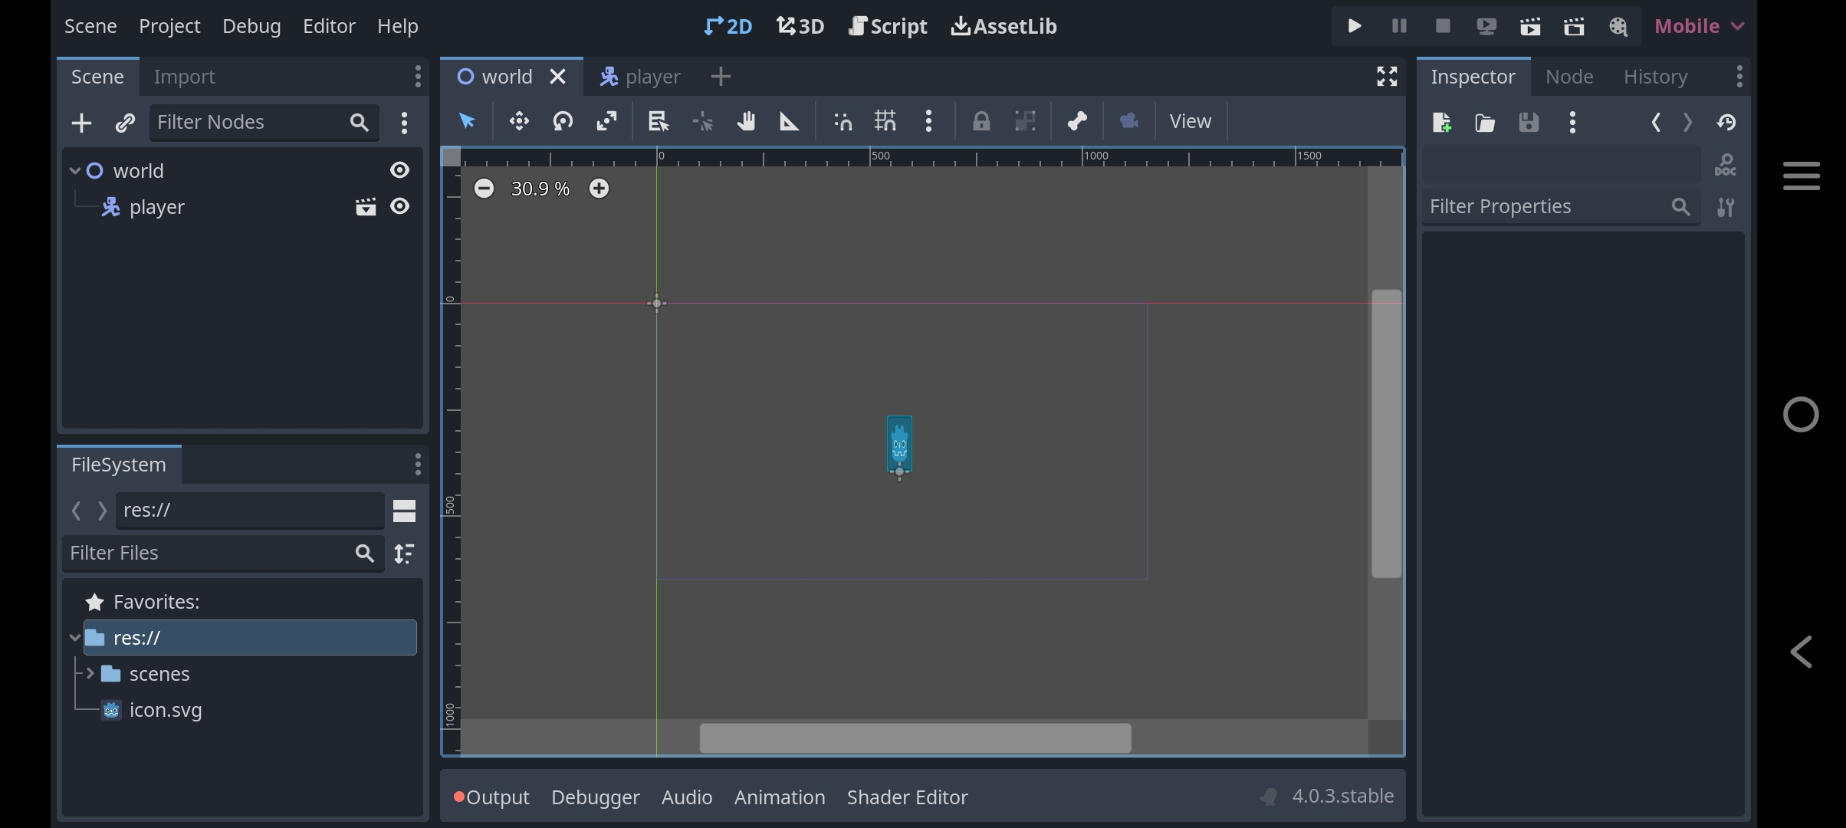Collapse the res:// folder in FileSystem
Image resolution: width=1846 pixels, height=828 pixels.
75,637
